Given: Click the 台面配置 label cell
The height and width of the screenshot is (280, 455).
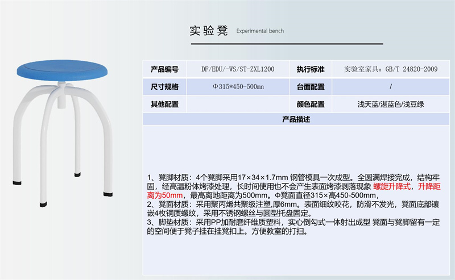Looking at the screenshot, I should pos(310,87).
